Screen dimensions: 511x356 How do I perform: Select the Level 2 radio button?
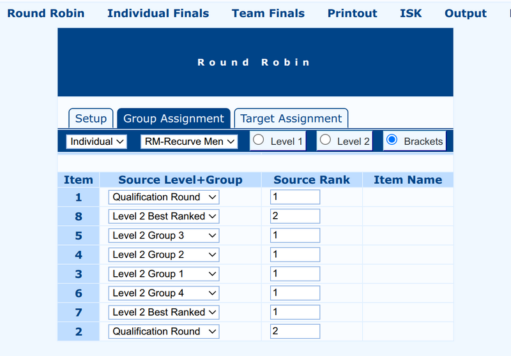[325, 140]
